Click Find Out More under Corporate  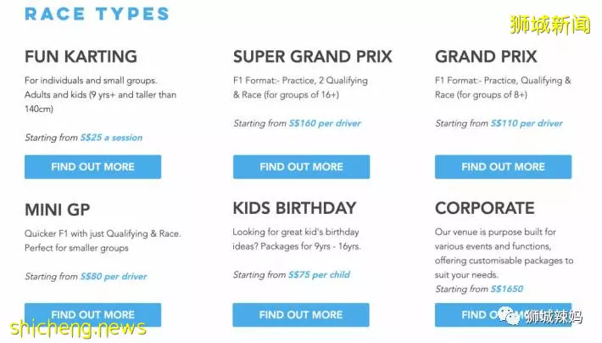point(504,315)
